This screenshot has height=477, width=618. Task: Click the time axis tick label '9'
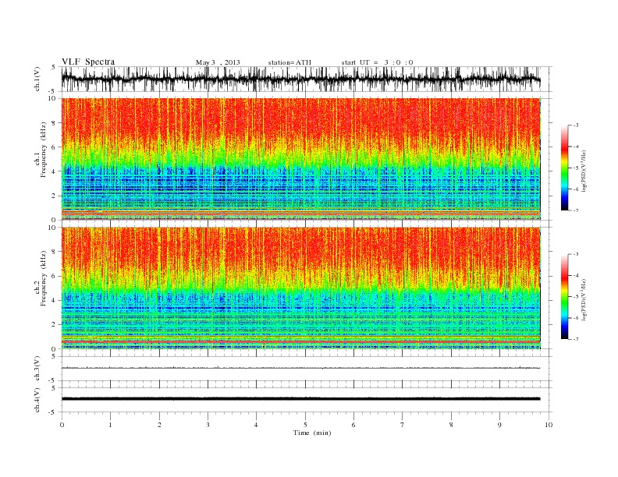point(499,425)
